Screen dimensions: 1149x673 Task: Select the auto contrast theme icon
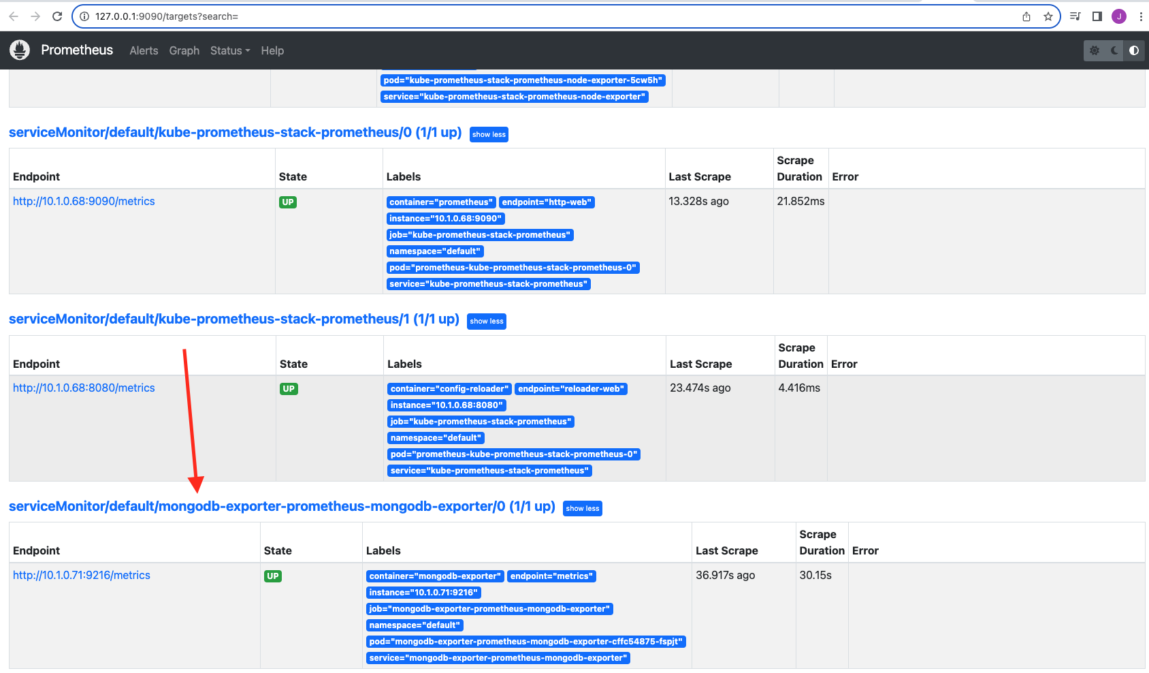1133,50
